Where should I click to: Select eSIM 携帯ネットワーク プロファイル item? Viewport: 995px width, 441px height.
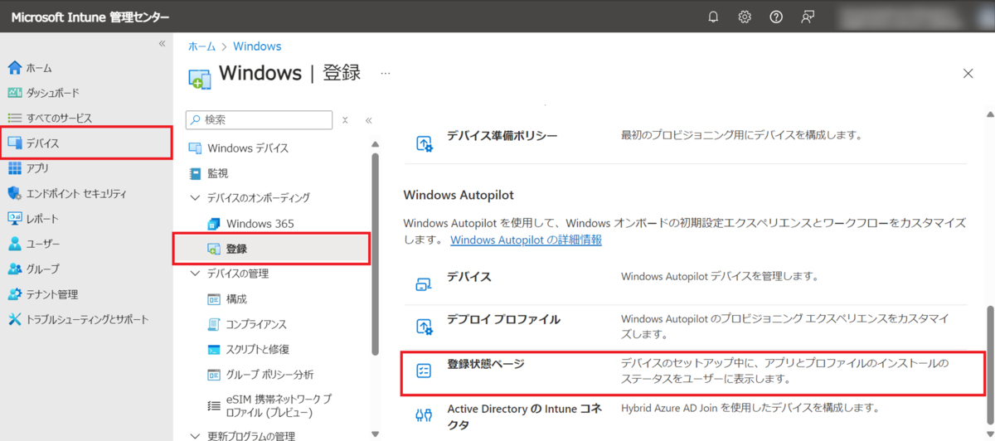[278, 405]
